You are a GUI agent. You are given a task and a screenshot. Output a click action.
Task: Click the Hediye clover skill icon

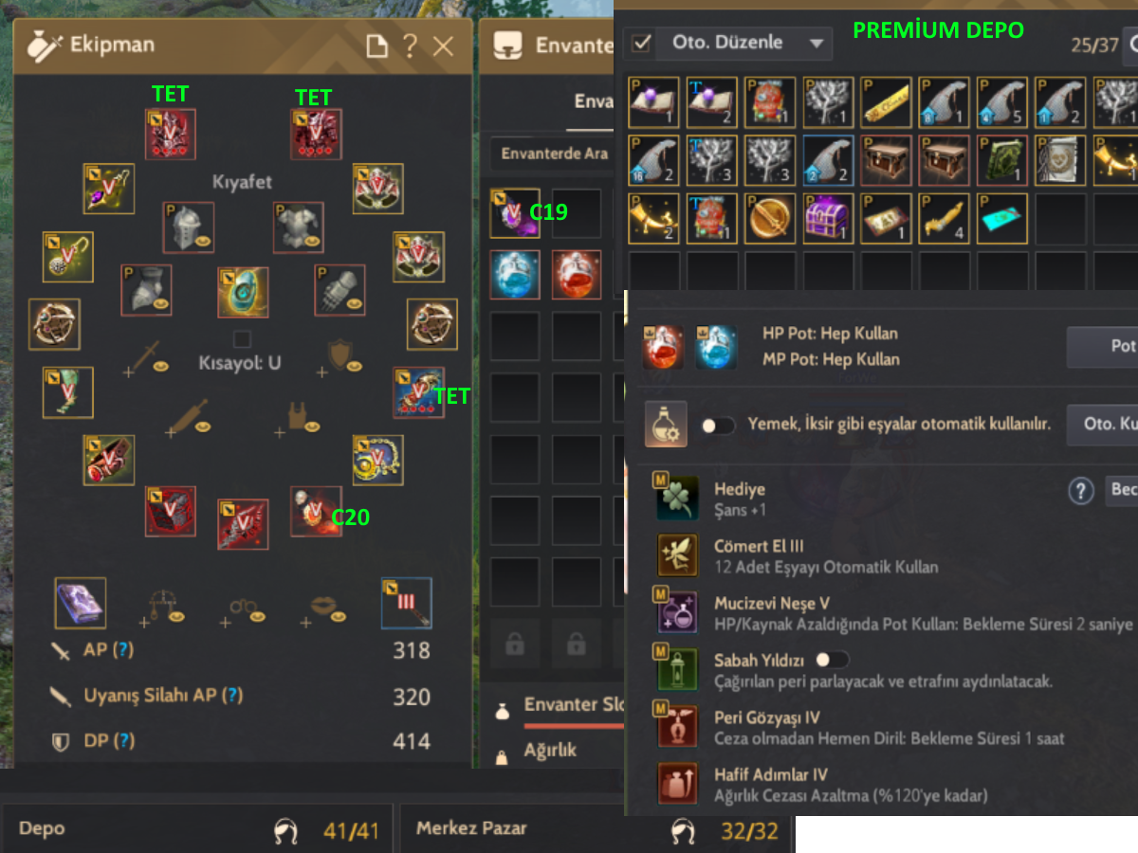coord(677,499)
